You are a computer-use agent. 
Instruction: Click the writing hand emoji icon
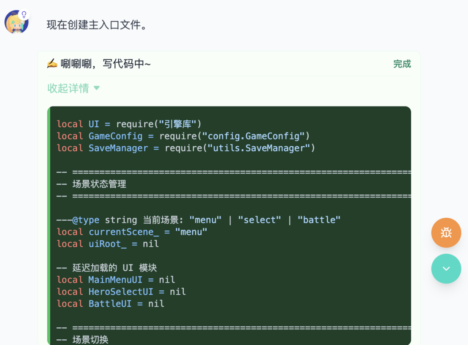point(52,63)
